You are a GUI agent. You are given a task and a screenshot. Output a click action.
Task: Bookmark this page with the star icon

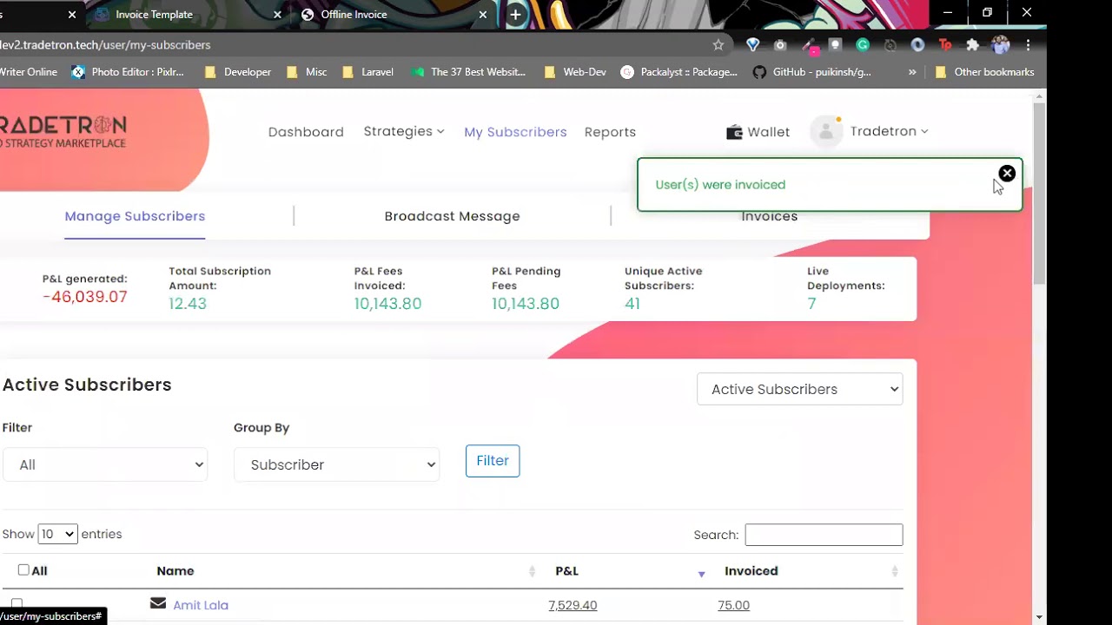718,45
